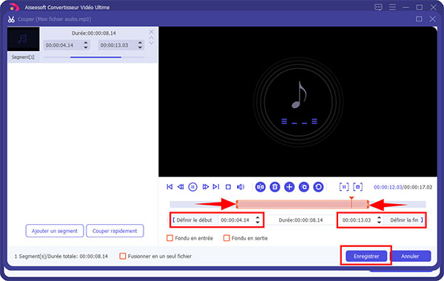Check Fusionner en un seul fichier
This screenshot has width=444, height=281.
[x=123, y=256]
